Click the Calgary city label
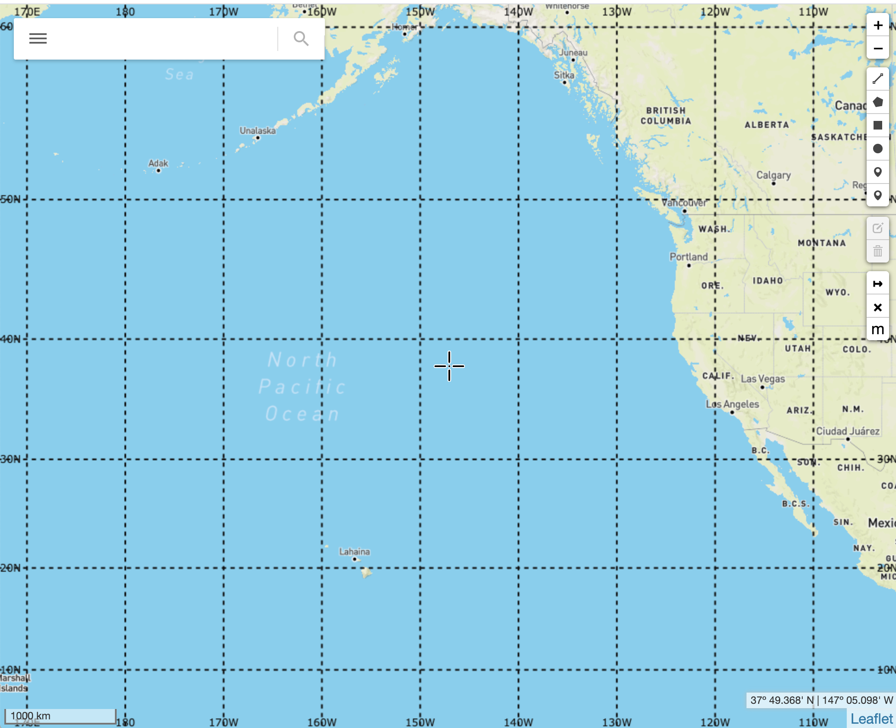The height and width of the screenshot is (728, 896). [x=773, y=175]
